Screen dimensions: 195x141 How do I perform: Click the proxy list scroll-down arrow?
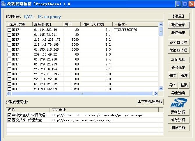click(x=161, y=88)
